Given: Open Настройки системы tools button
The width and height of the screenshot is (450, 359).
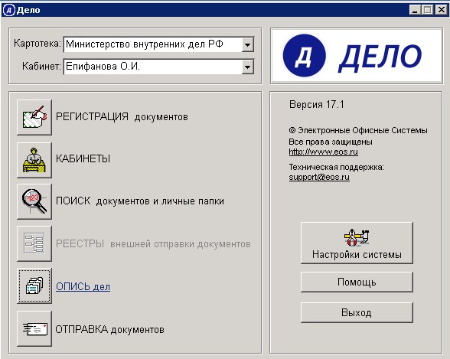Looking at the screenshot, I should (x=357, y=243).
